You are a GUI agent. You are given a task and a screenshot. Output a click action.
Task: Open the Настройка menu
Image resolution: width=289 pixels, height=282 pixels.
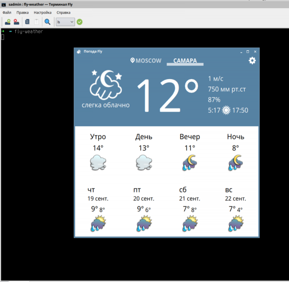coord(42,13)
